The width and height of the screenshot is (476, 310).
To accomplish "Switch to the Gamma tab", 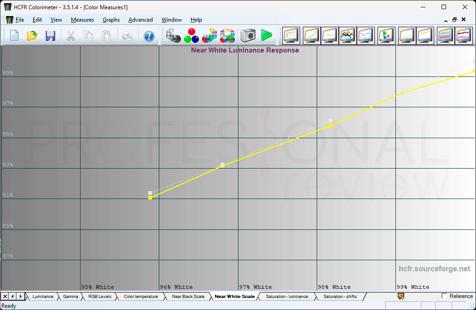I will point(70,297).
